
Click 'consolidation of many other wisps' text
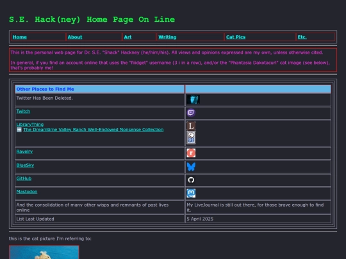click(x=92, y=207)
